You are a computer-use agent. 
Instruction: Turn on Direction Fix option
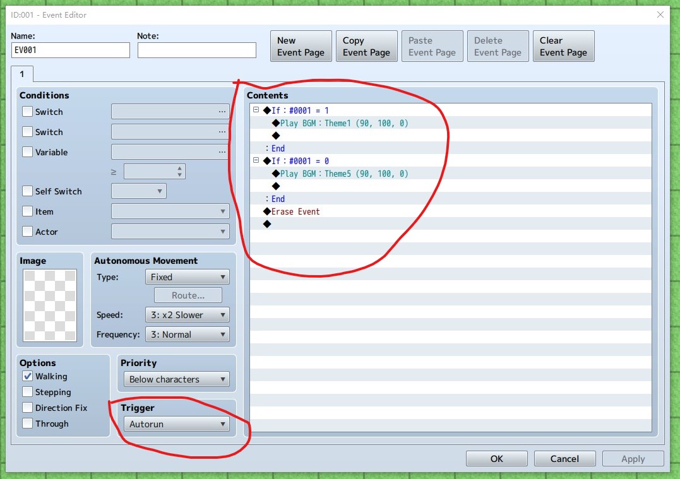pos(27,408)
